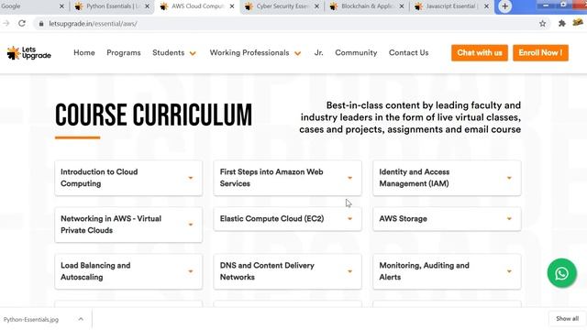587x330 pixels.
Task: Open the Contact Us page
Action: click(x=408, y=53)
